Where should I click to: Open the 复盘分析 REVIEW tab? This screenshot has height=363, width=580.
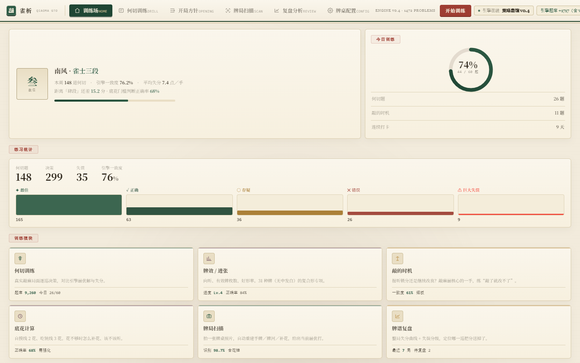(x=295, y=11)
